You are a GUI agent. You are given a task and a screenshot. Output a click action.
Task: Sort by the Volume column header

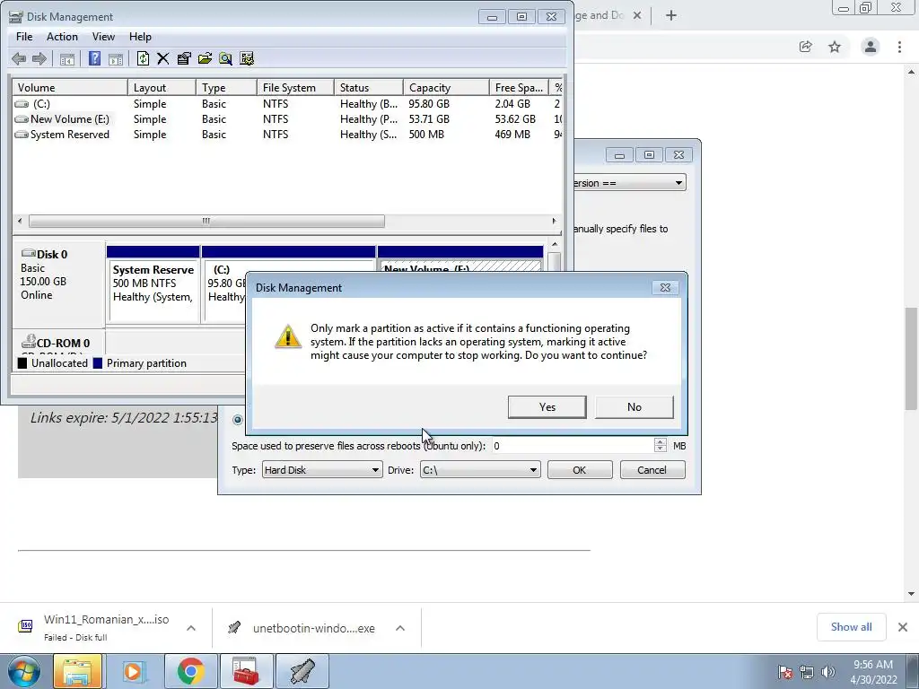point(70,88)
